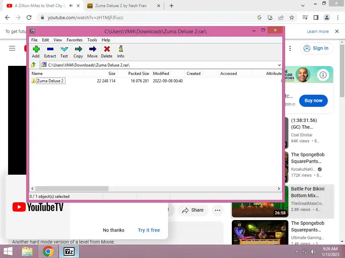This screenshot has height=258, width=345.
Task: Share the YouTube video
Action: click(x=193, y=210)
